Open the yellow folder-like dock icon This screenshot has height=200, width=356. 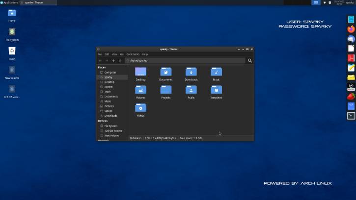click(x=351, y=77)
